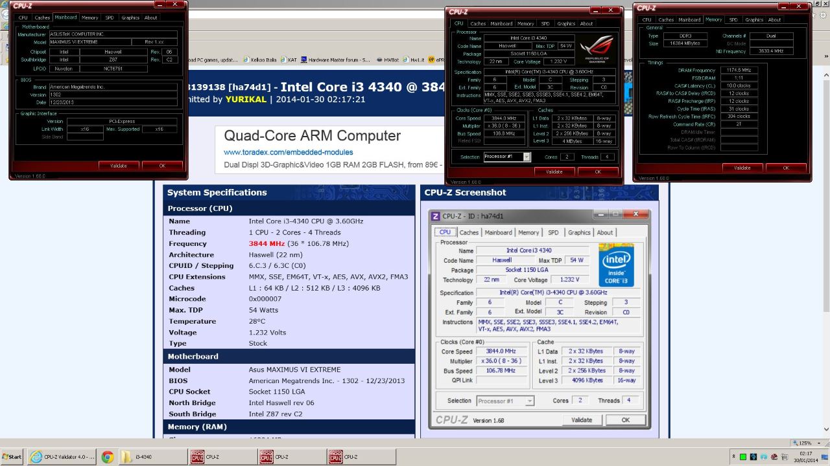Select the Intel Z87 rev C2 text
The width and height of the screenshot is (830, 466).
[x=276, y=414]
